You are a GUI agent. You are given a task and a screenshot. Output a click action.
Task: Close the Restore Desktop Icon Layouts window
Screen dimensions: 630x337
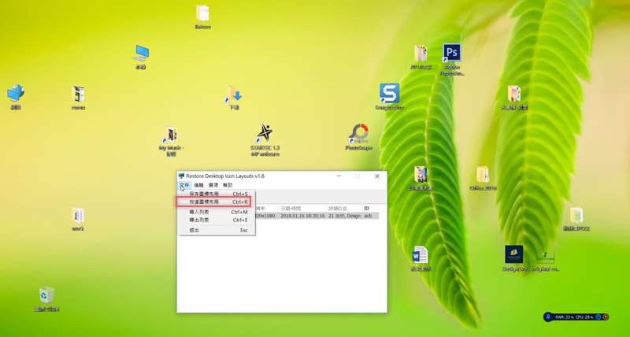377,176
